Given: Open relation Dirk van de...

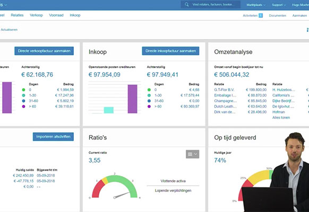Looking at the screenshot, I should (x=225, y=112).
